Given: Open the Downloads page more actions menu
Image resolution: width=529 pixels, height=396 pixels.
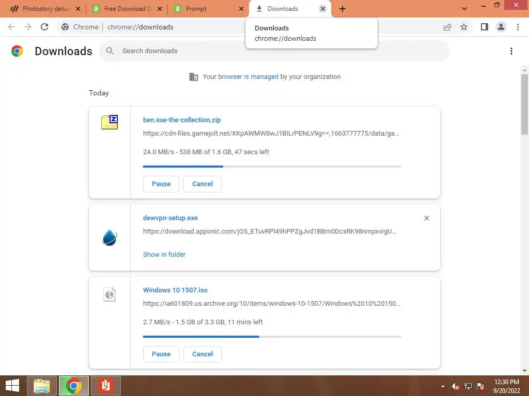Looking at the screenshot, I should (511, 51).
